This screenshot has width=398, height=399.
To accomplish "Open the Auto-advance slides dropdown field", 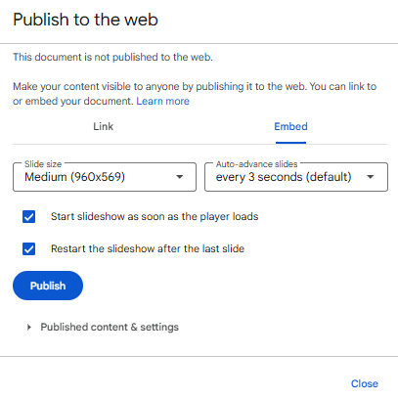I will [296, 177].
